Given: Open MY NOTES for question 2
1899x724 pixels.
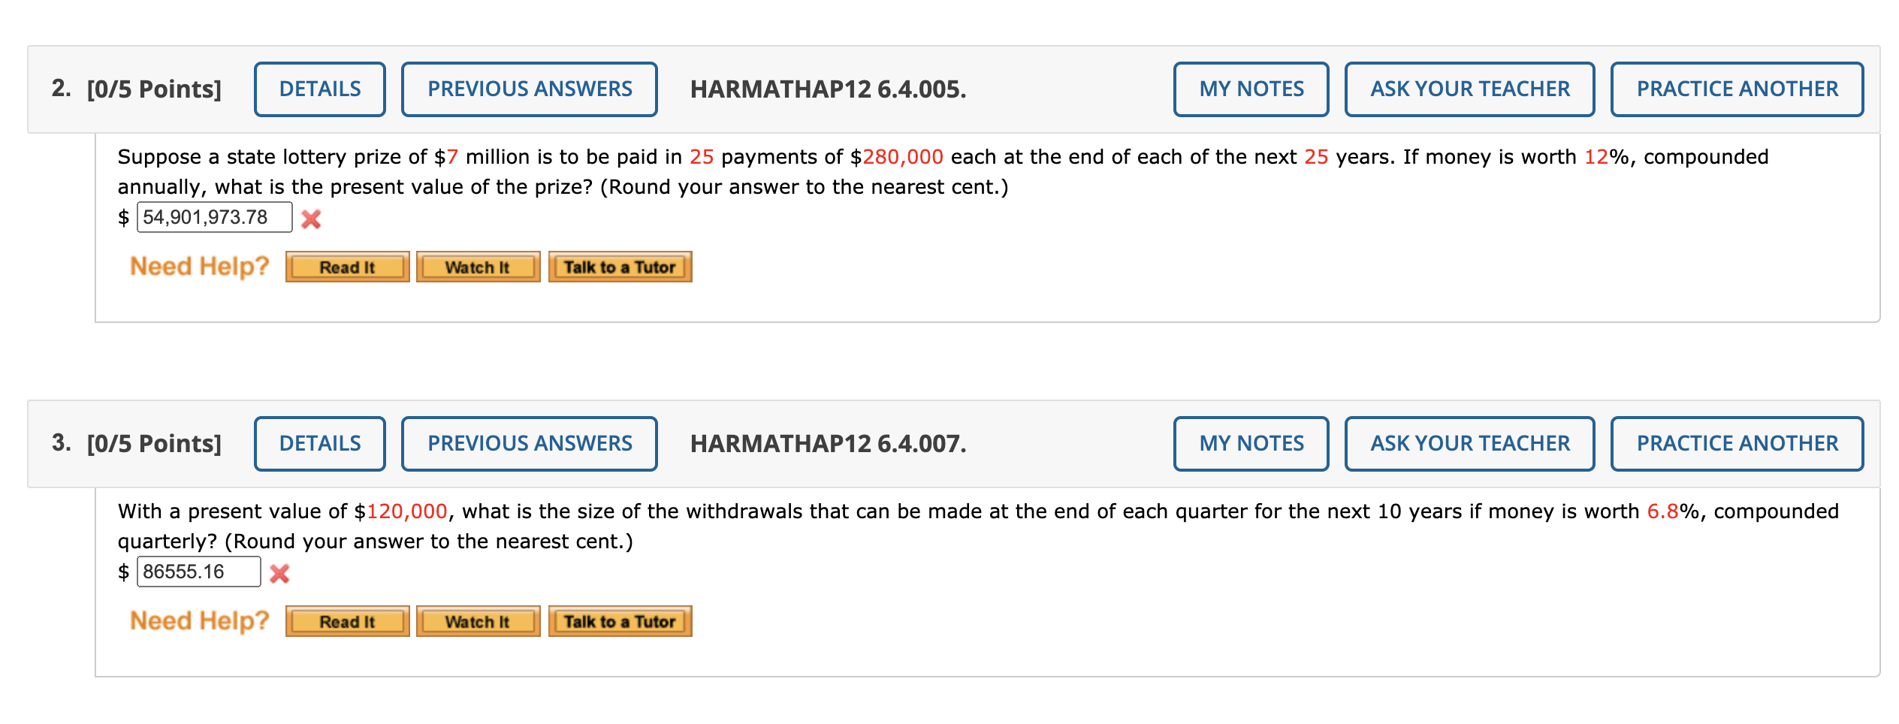Looking at the screenshot, I should coord(1251,89).
